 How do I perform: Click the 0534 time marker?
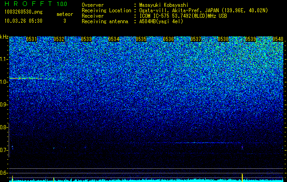point(114,39)
